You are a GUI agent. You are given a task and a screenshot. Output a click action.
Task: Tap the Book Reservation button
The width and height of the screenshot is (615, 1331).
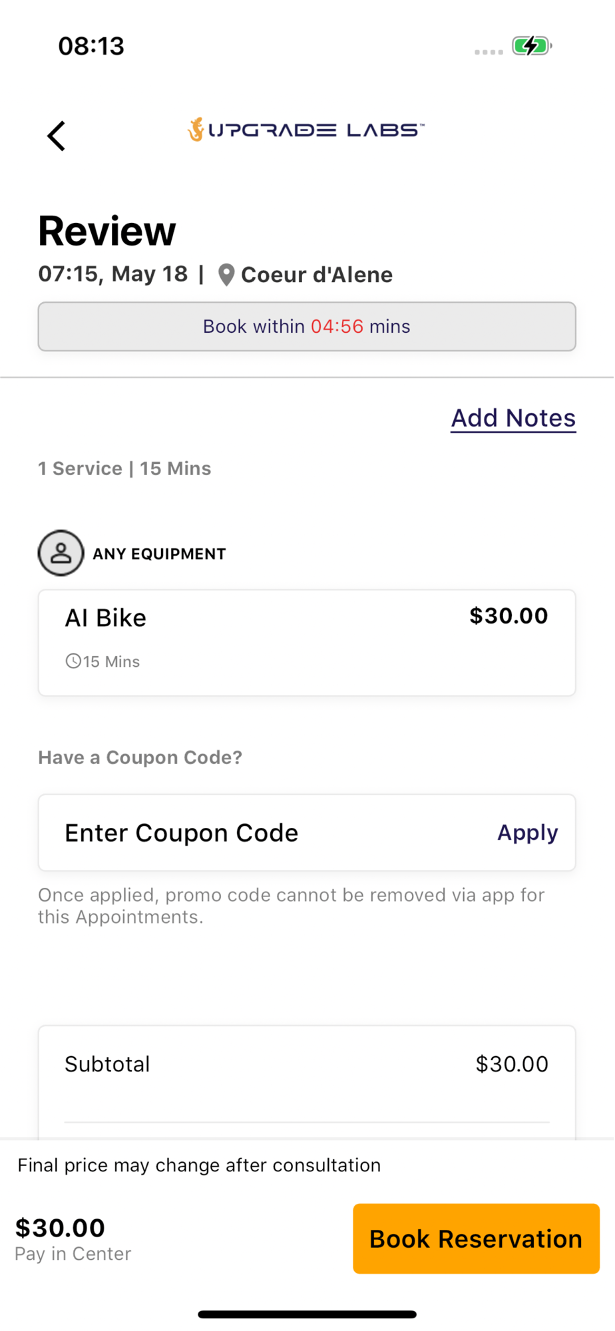point(476,1238)
